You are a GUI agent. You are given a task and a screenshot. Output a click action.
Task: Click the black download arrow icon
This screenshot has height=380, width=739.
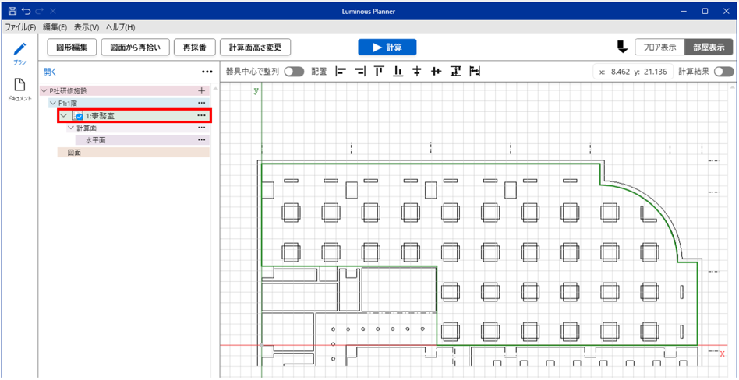[622, 47]
